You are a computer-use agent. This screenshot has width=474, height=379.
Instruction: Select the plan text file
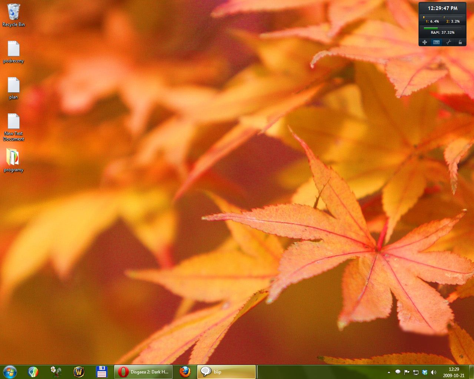[x=13, y=85]
